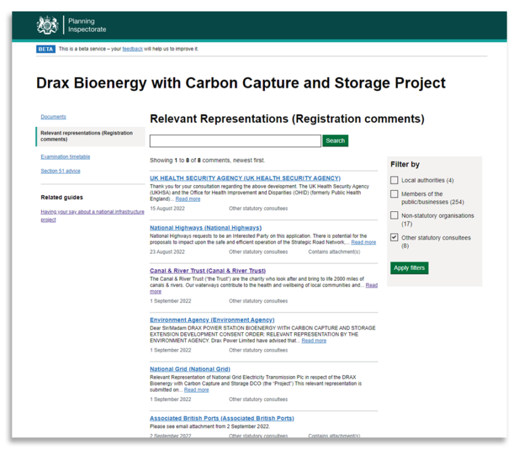Viewport: 519px width, 455px height.
Task: Click the '15 August 2022' date text
Action: point(167,209)
